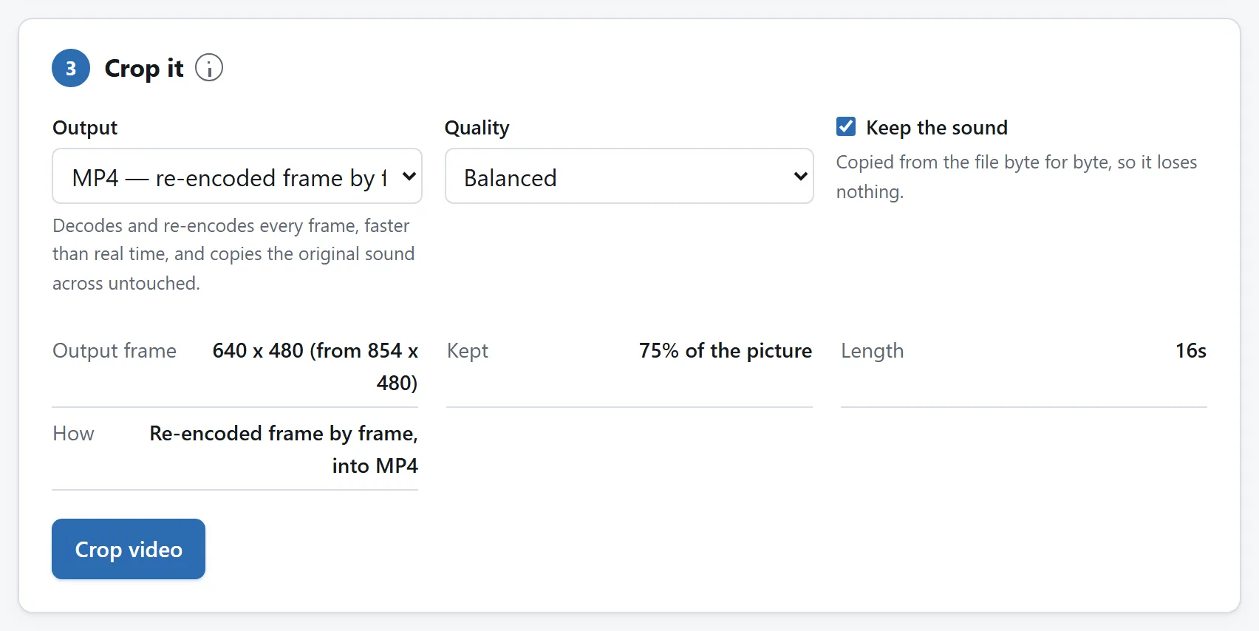This screenshot has height=631, width=1259.
Task: Uncheck the Keep the sound checkbox
Action: pyautogui.click(x=846, y=126)
